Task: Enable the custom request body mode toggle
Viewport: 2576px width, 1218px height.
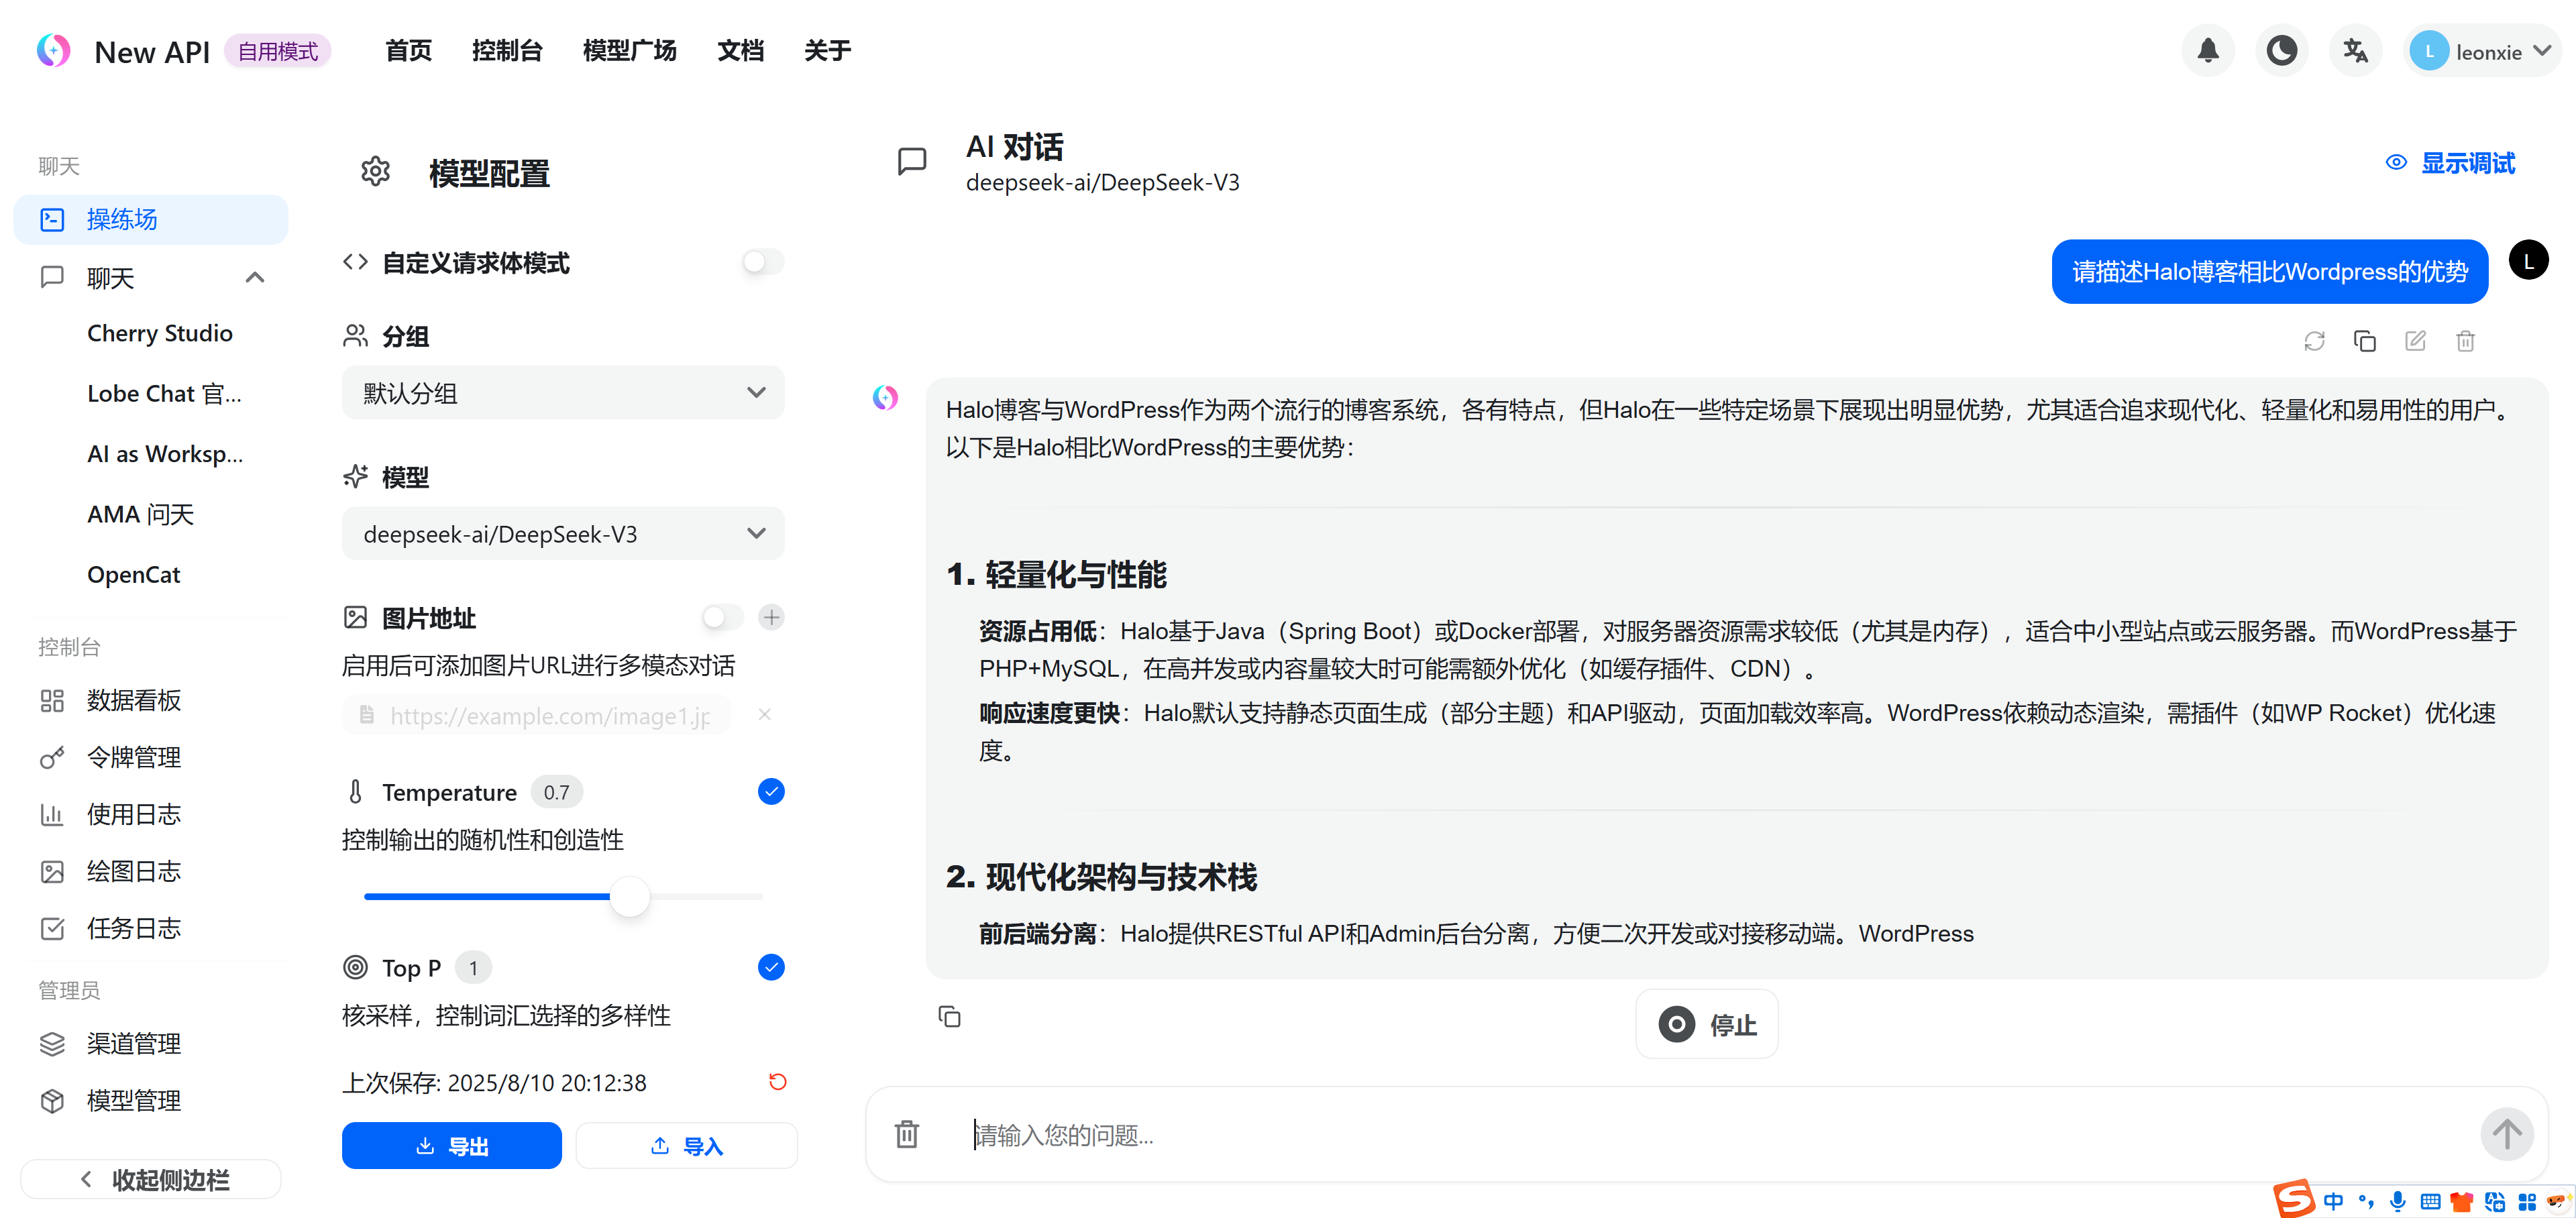Action: (762, 262)
